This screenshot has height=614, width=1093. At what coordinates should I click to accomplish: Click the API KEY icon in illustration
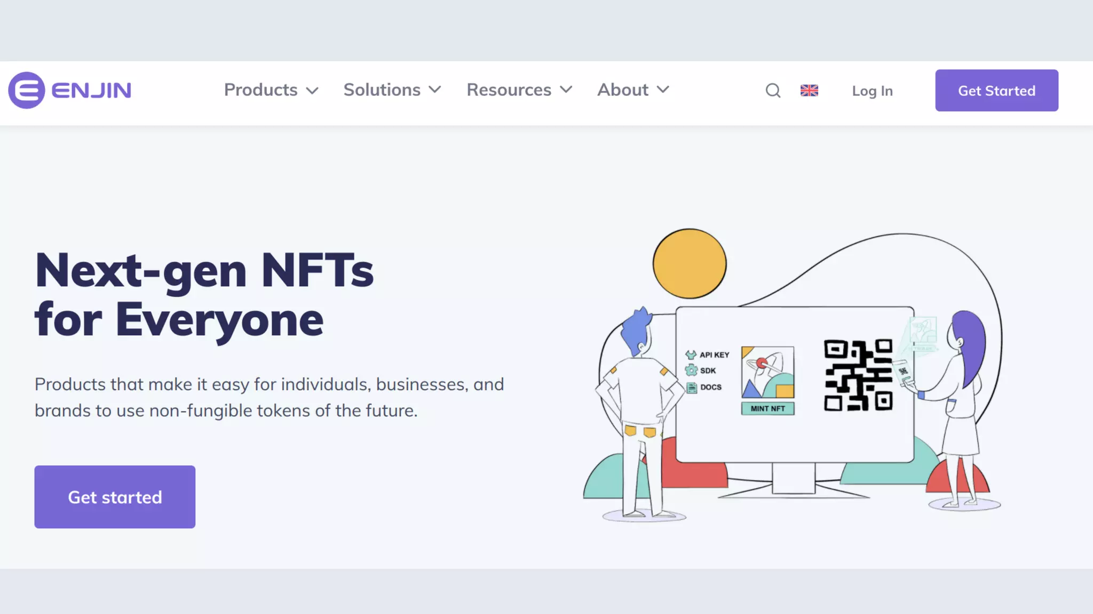tap(691, 354)
